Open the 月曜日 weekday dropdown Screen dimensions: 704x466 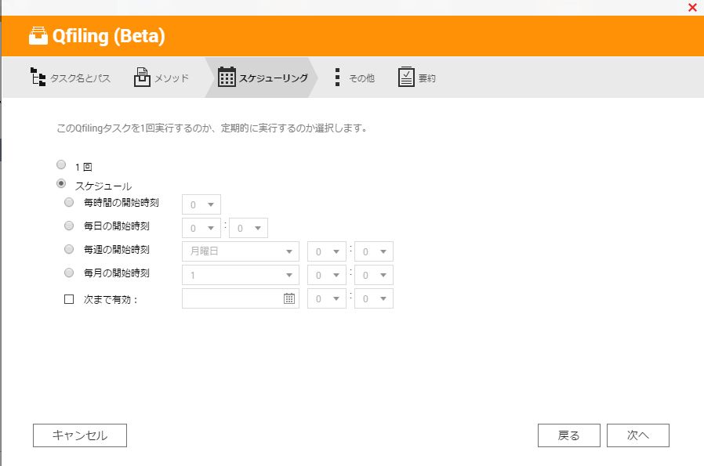240,251
